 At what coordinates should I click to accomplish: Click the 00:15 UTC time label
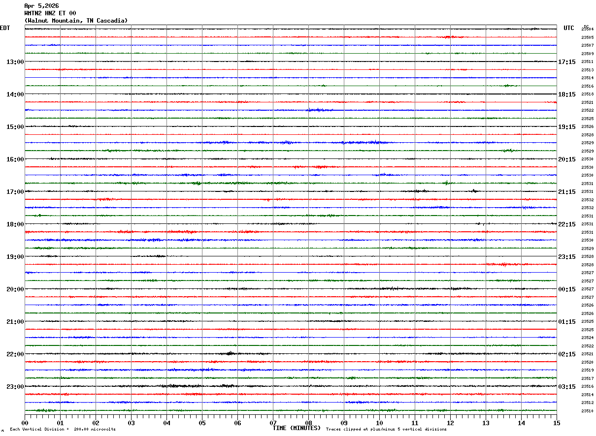(567, 289)
